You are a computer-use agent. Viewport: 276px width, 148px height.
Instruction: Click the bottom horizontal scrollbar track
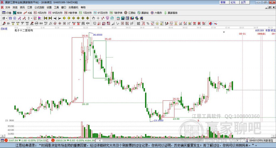168,140
